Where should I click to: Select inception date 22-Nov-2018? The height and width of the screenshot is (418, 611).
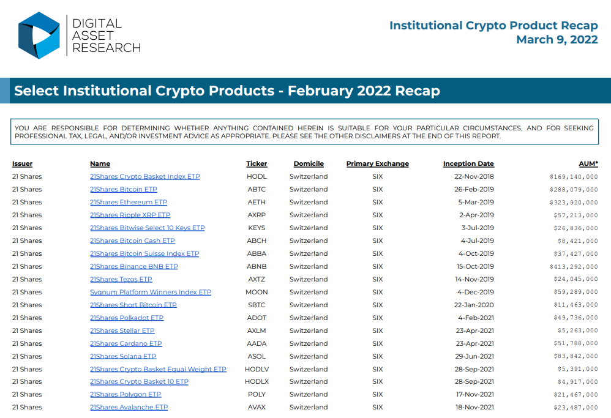(474, 176)
